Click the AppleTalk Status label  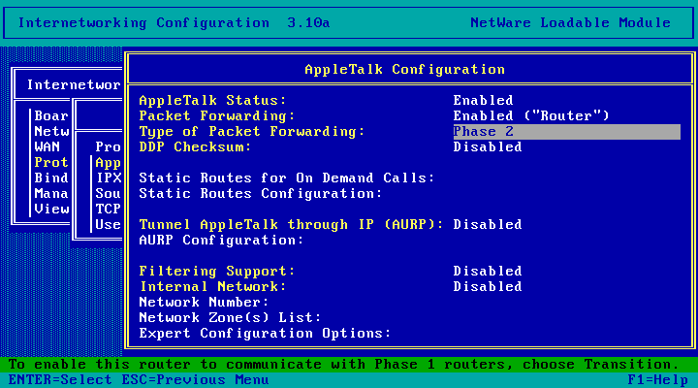(x=212, y=100)
